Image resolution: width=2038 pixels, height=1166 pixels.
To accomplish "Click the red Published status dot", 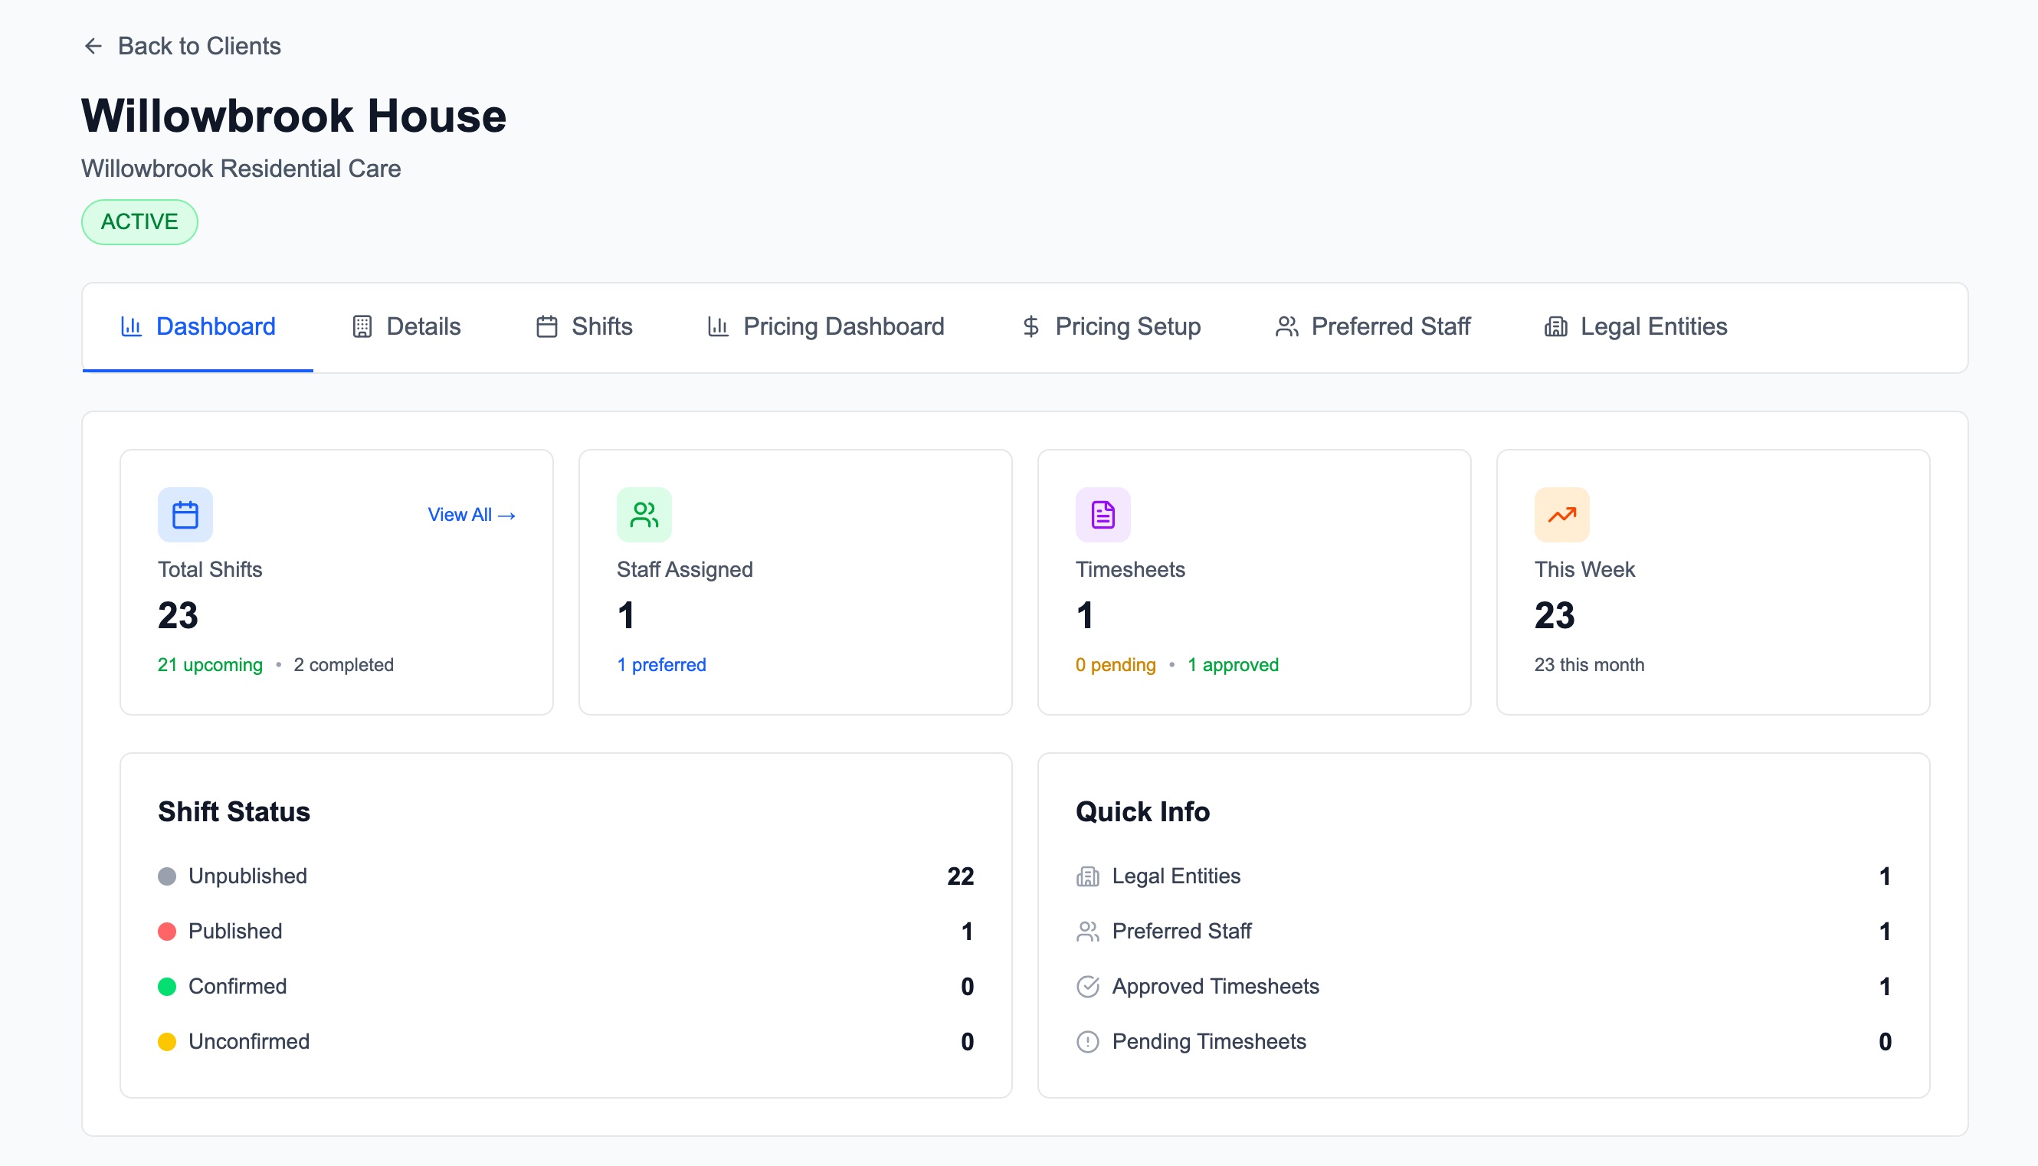I will coord(166,932).
